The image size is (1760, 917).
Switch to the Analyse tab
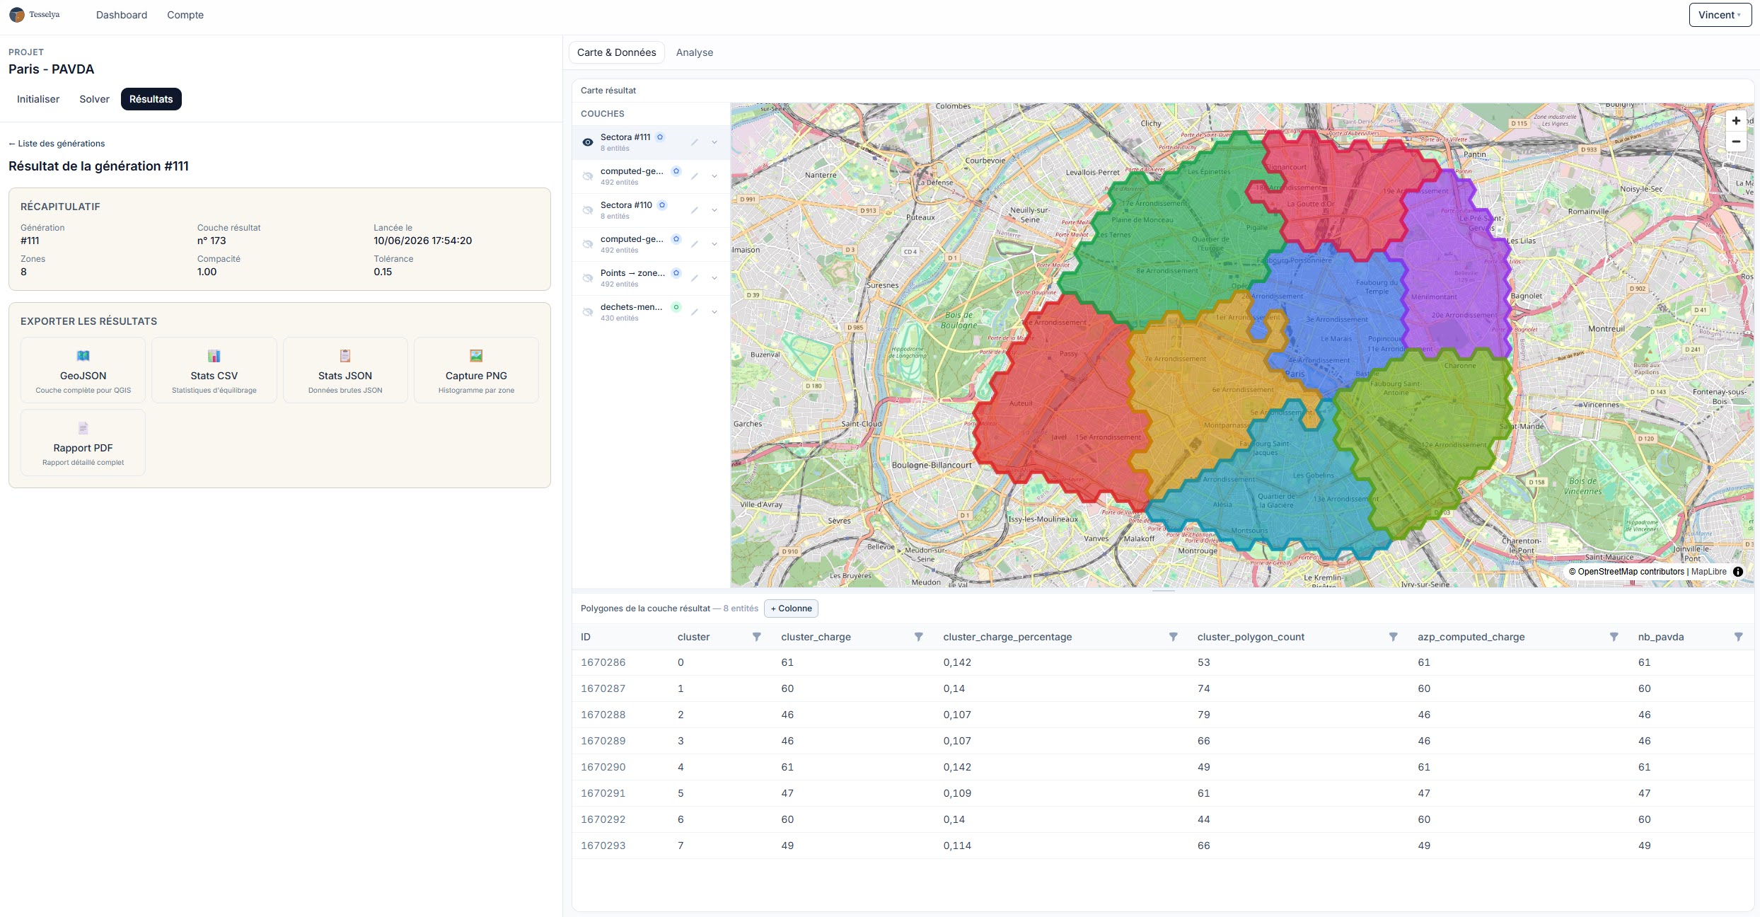click(695, 52)
